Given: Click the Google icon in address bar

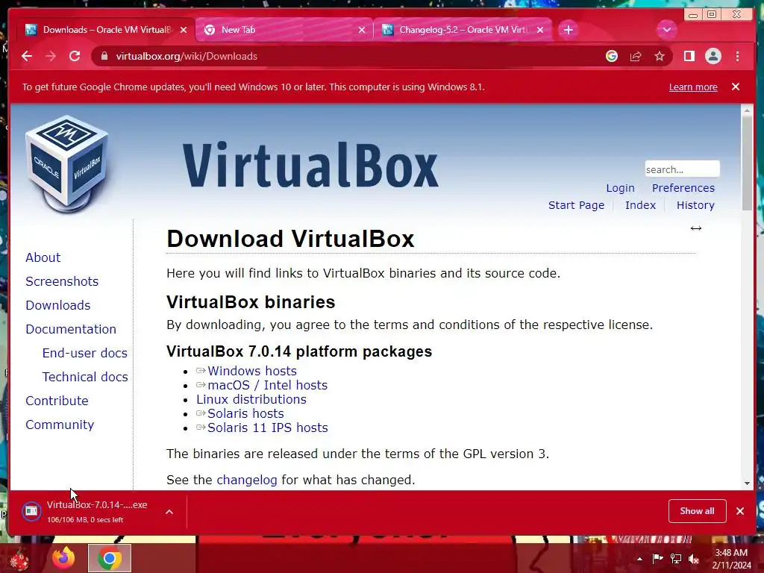Looking at the screenshot, I should 612,57.
